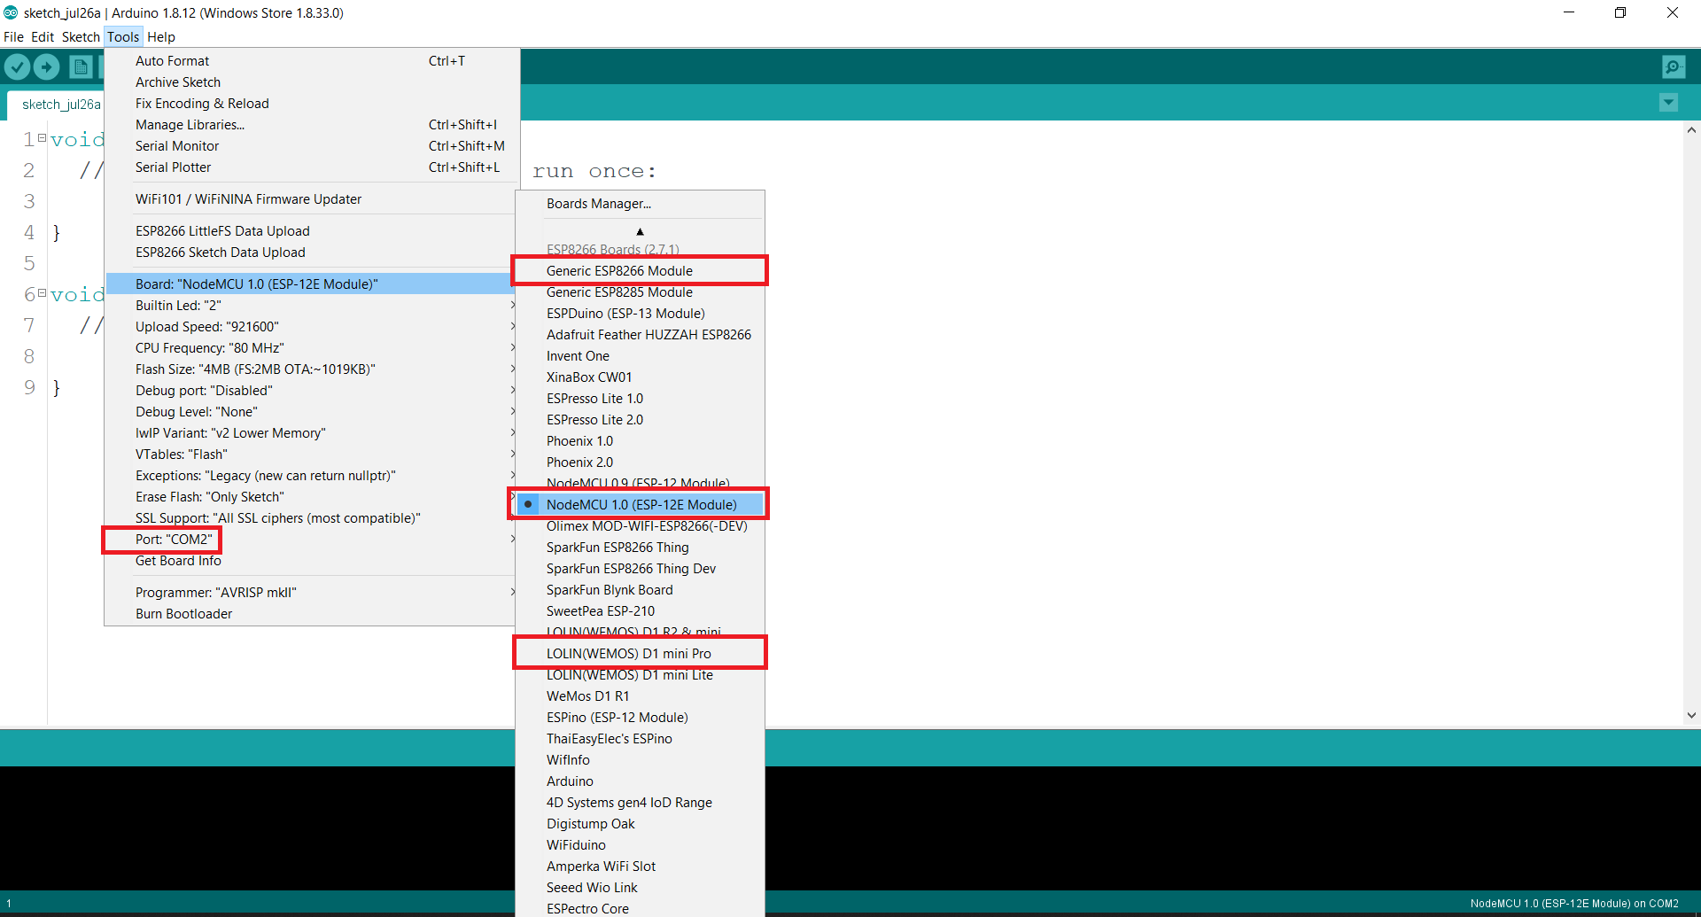Screen dimensions: 1701x917
Task: Click editor scrollbar down arrow
Action: [x=1691, y=715]
